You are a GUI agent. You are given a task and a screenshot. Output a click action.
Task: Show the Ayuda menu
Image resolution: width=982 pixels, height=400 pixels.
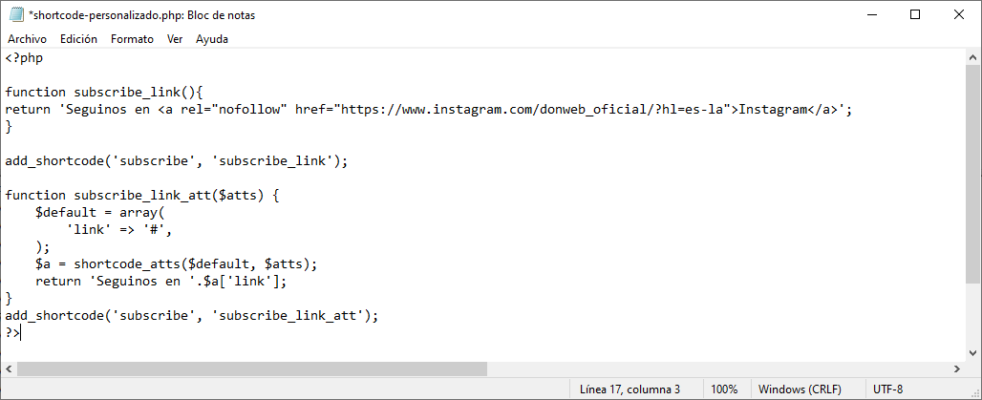pos(212,39)
